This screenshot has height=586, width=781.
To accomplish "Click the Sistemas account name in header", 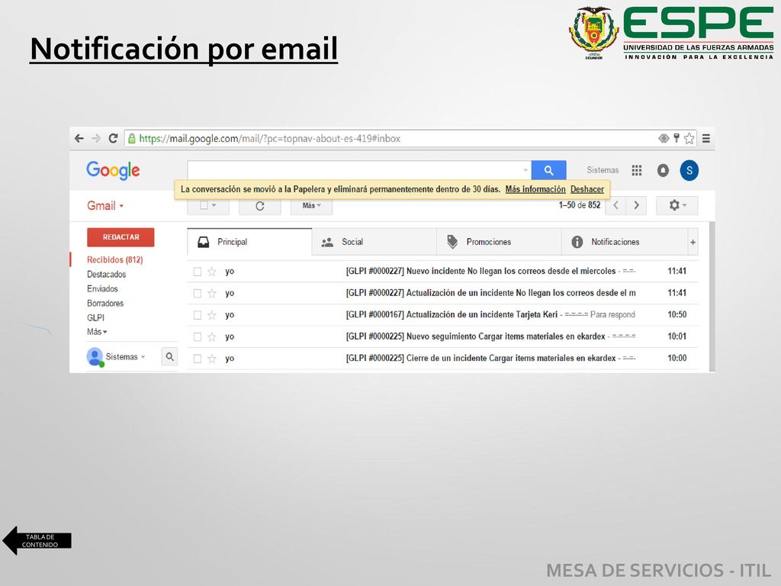I will (x=603, y=170).
